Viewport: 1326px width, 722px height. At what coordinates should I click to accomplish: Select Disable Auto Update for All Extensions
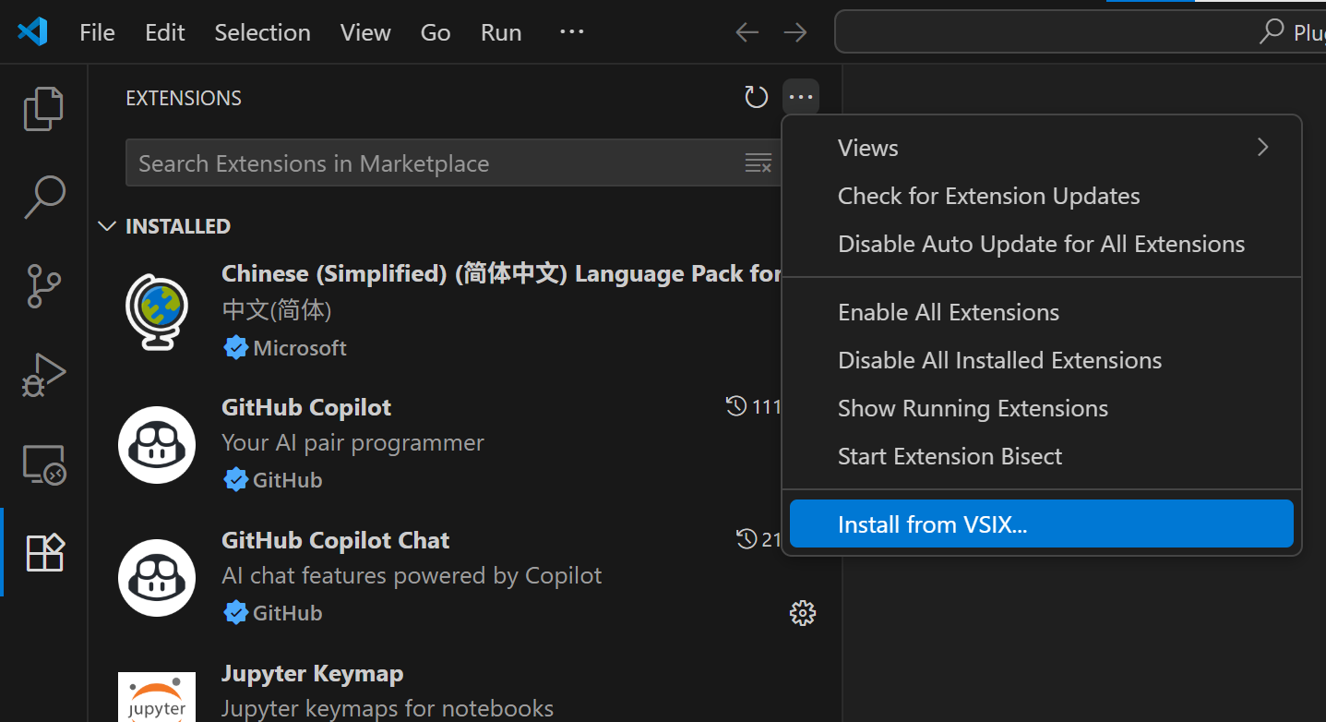(x=1041, y=244)
